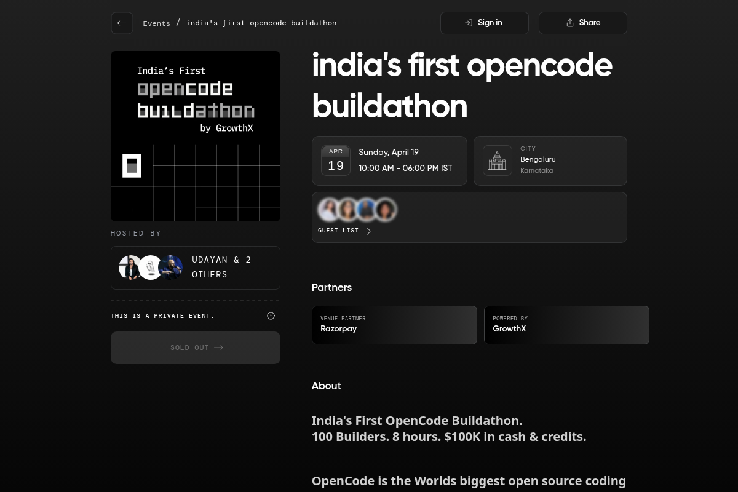Screen dimensions: 738x492
Task: Click the Sold Out button
Action: pos(196,347)
